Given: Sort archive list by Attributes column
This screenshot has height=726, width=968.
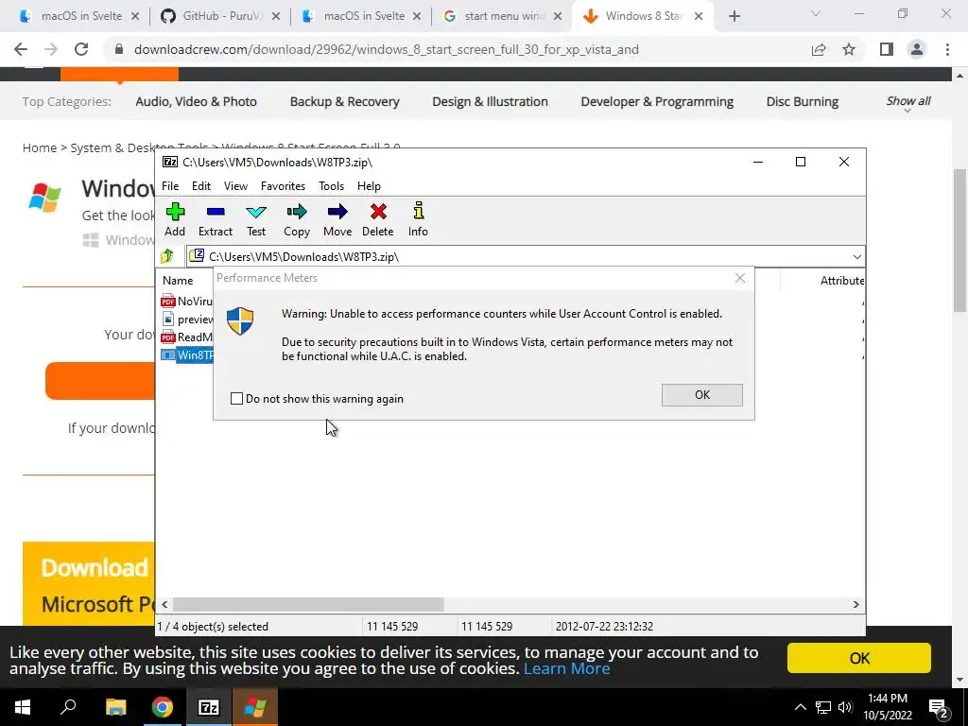Looking at the screenshot, I should pyautogui.click(x=841, y=280).
